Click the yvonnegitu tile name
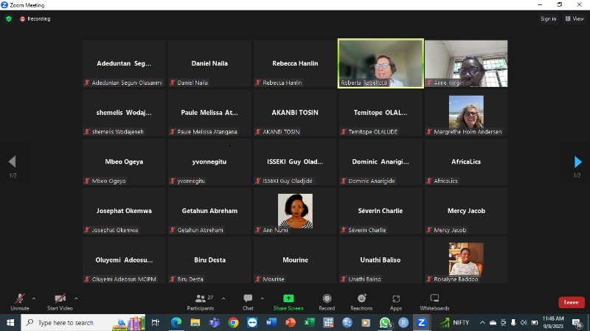This screenshot has width=590, height=331. pyautogui.click(x=209, y=161)
